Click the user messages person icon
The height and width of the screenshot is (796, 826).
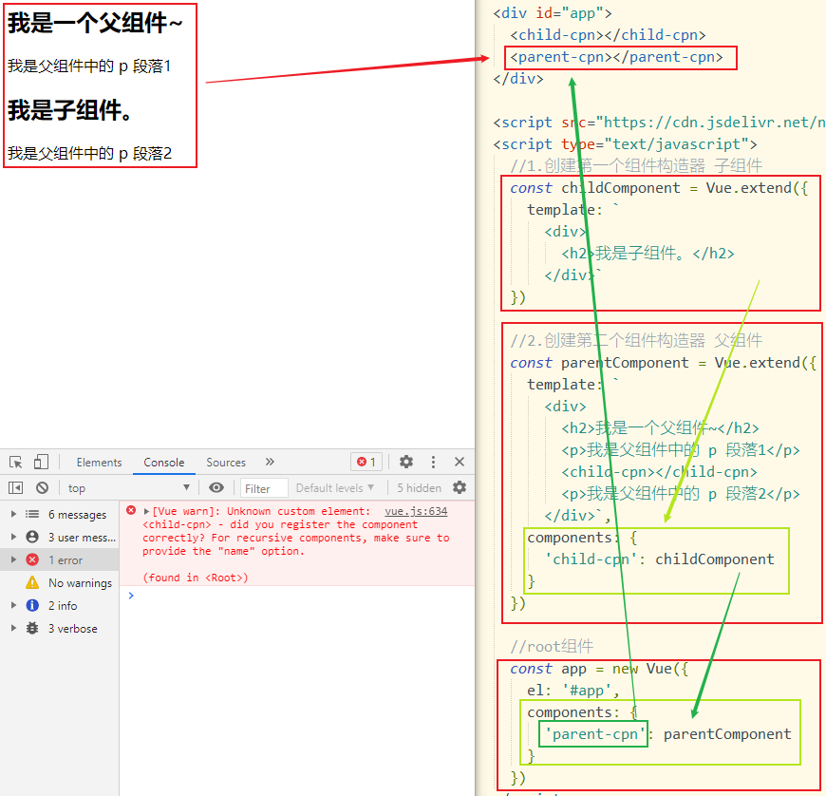[x=32, y=537]
